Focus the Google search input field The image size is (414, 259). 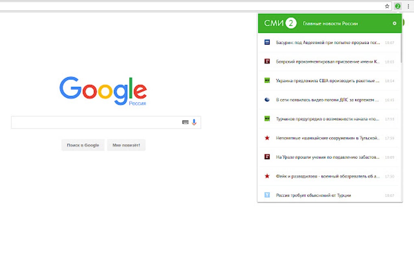106,122
